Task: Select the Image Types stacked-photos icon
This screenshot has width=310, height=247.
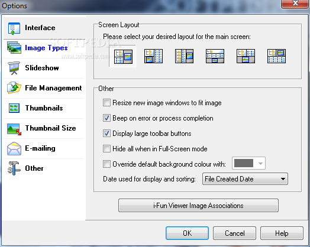Action: 14,48
